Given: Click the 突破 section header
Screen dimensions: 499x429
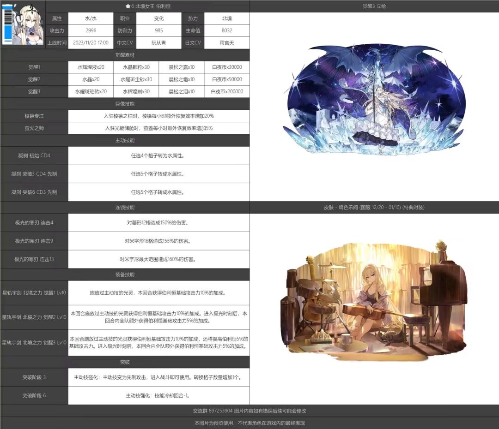Looking at the screenshot, I should tap(125, 362).
